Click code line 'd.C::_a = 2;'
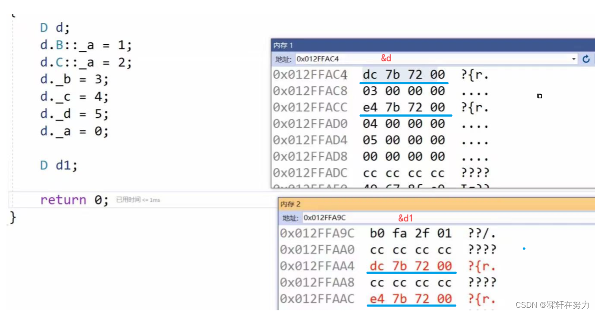The image size is (595, 313). click(86, 63)
